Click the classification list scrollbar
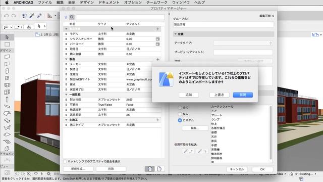The width and height of the screenshot is (323, 182). (x=271, y=133)
